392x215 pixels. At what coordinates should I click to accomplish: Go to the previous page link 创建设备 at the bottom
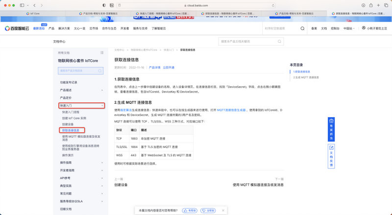[121, 185]
